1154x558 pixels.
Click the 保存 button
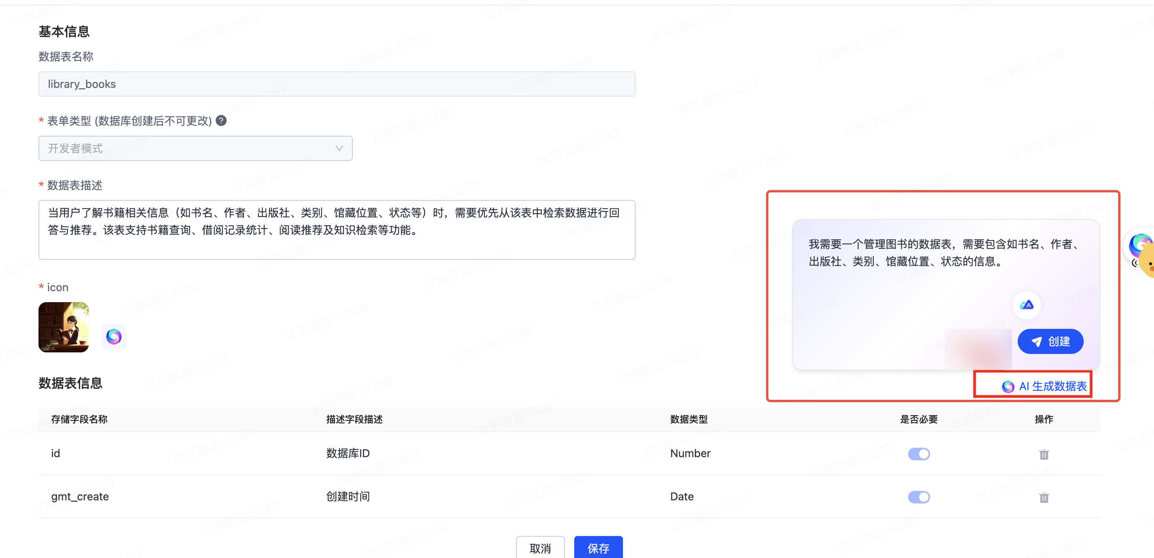[598, 548]
